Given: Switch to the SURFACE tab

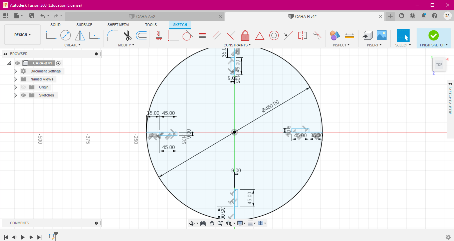Looking at the screenshot, I should click(x=84, y=25).
